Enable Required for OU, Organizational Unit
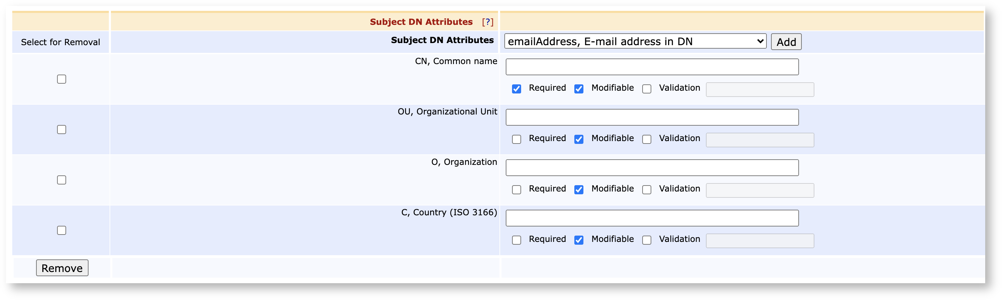 pos(516,139)
